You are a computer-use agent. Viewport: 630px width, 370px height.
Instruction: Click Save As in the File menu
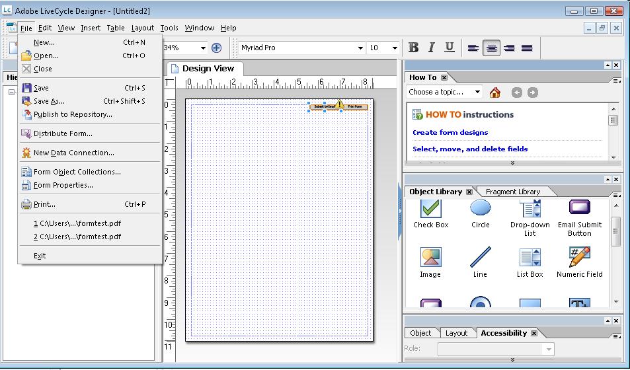point(49,101)
